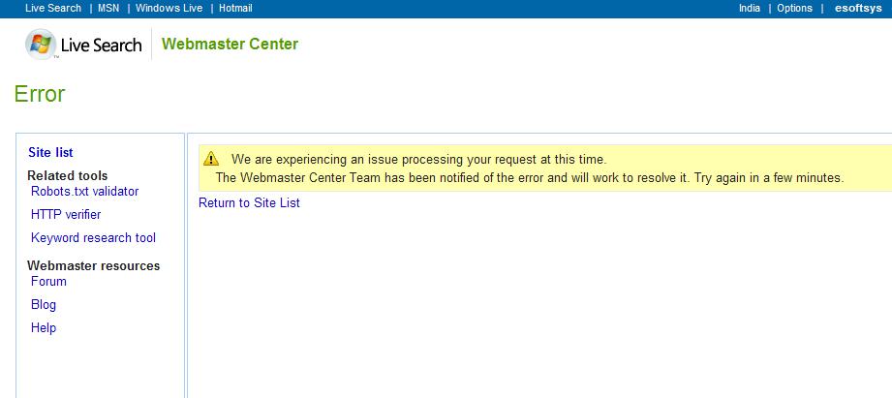Open the Keyword research tool
This screenshot has width=892, height=398.
[93, 238]
